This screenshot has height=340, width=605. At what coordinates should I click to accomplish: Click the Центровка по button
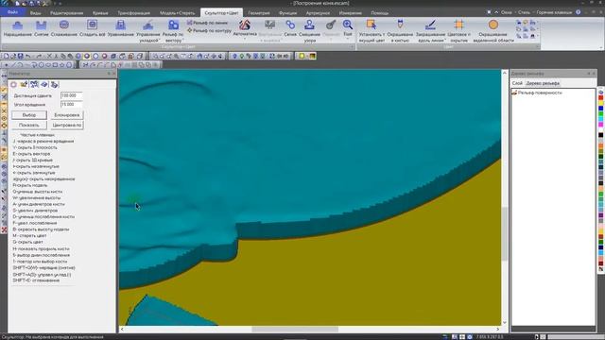pyautogui.click(x=67, y=125)
